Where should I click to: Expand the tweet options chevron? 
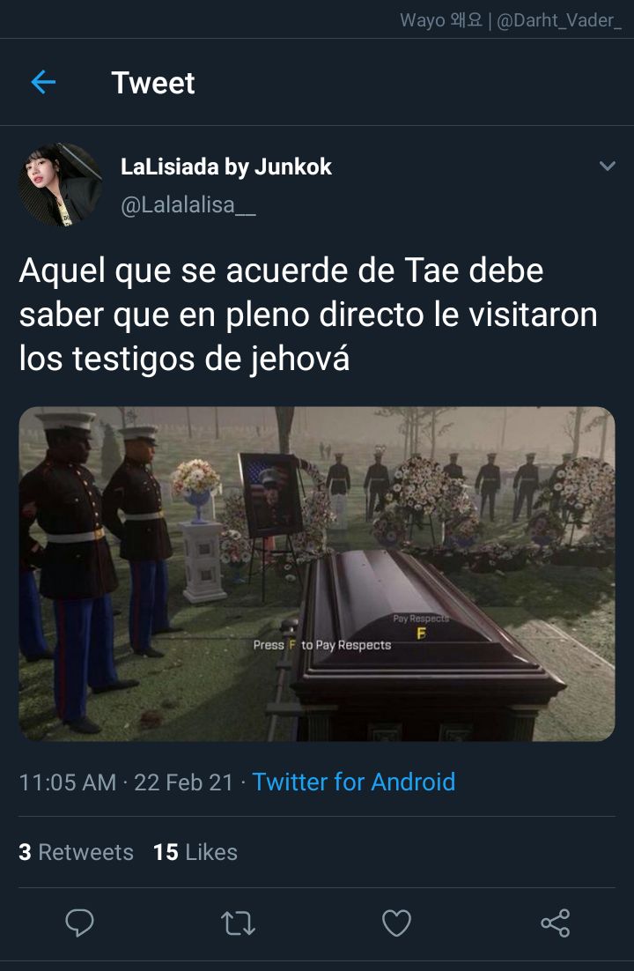(608, 166)
